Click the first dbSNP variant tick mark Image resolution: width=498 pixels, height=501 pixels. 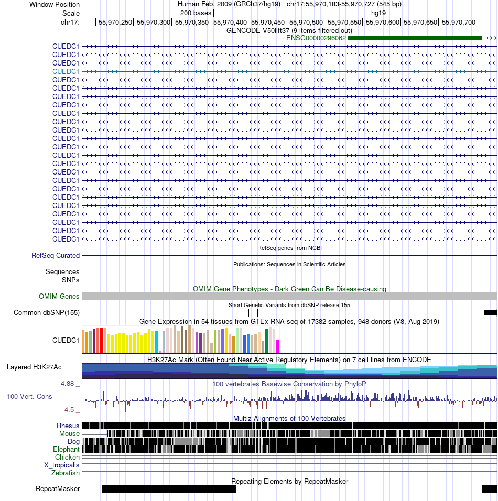[x=248, y=312]
